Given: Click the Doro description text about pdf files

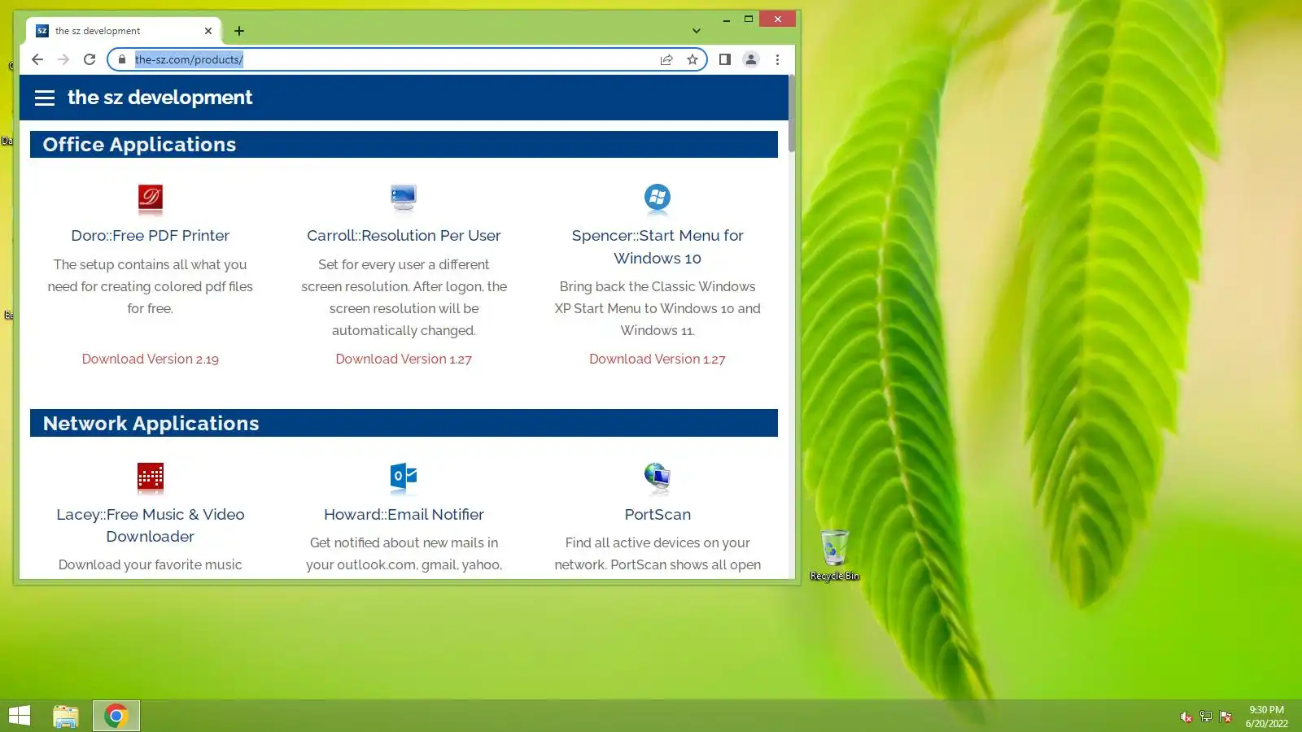Looking at the screenshot, I should 151,286.
